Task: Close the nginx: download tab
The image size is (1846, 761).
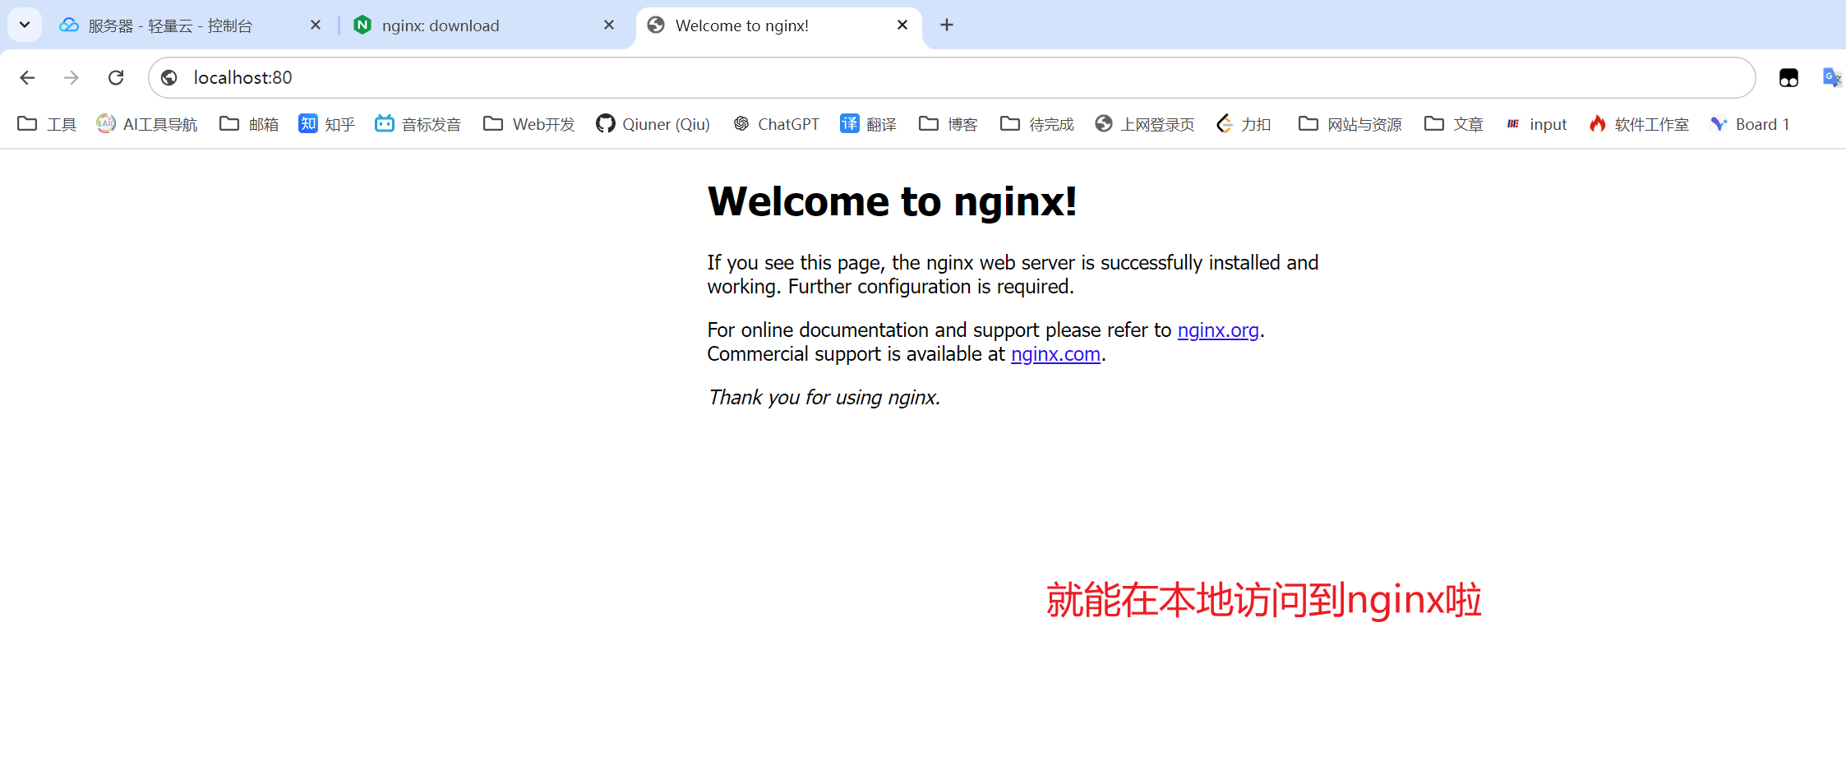Action: tap(609, 25)
